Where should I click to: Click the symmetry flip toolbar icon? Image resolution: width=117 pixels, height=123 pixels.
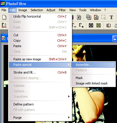click(108, 25)
